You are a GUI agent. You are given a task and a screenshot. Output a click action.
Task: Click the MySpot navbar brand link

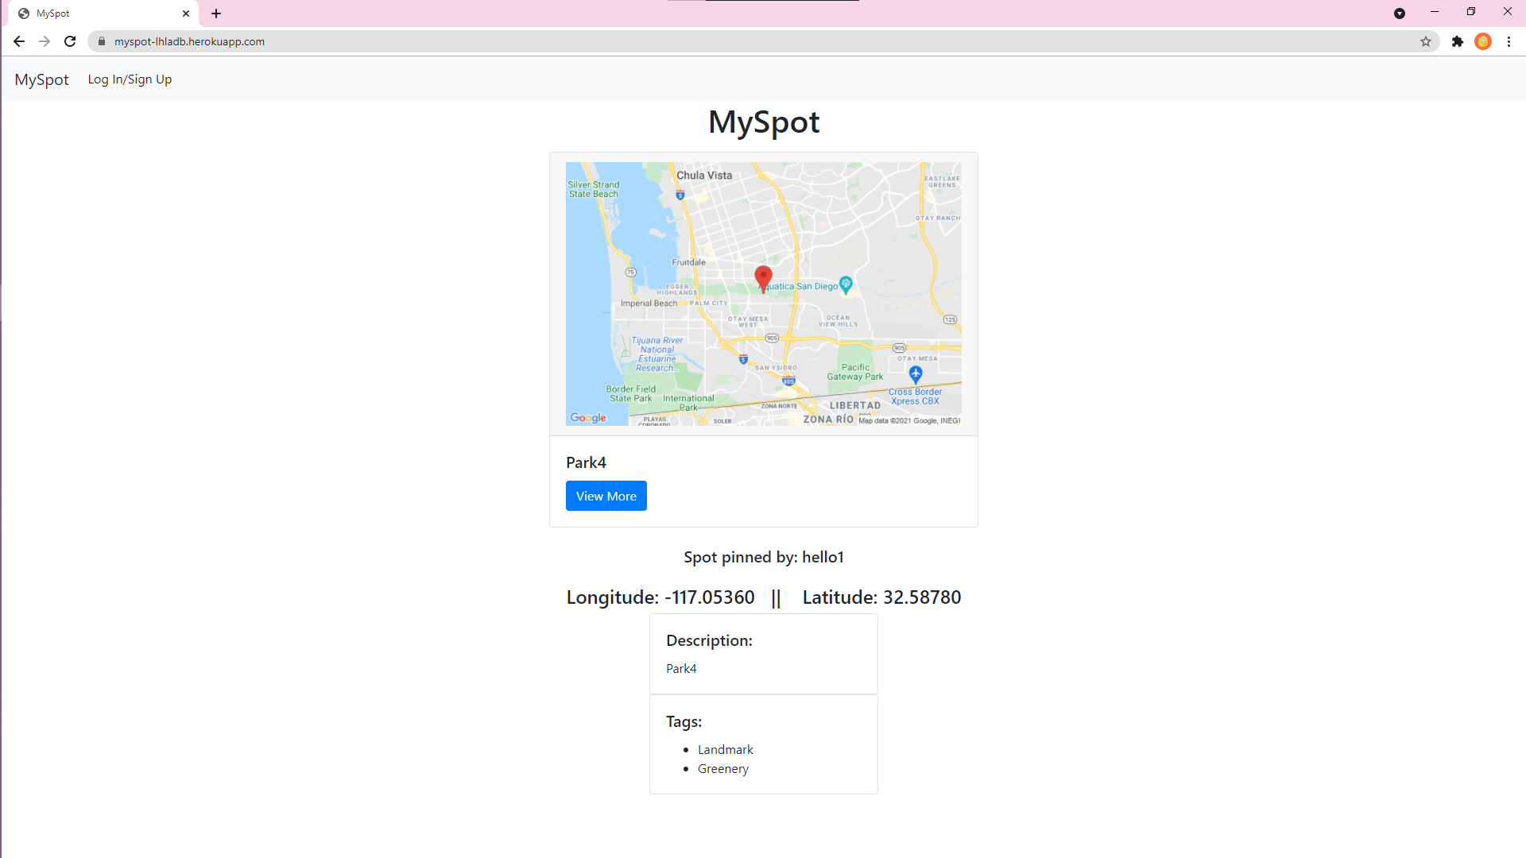point(41,79)
